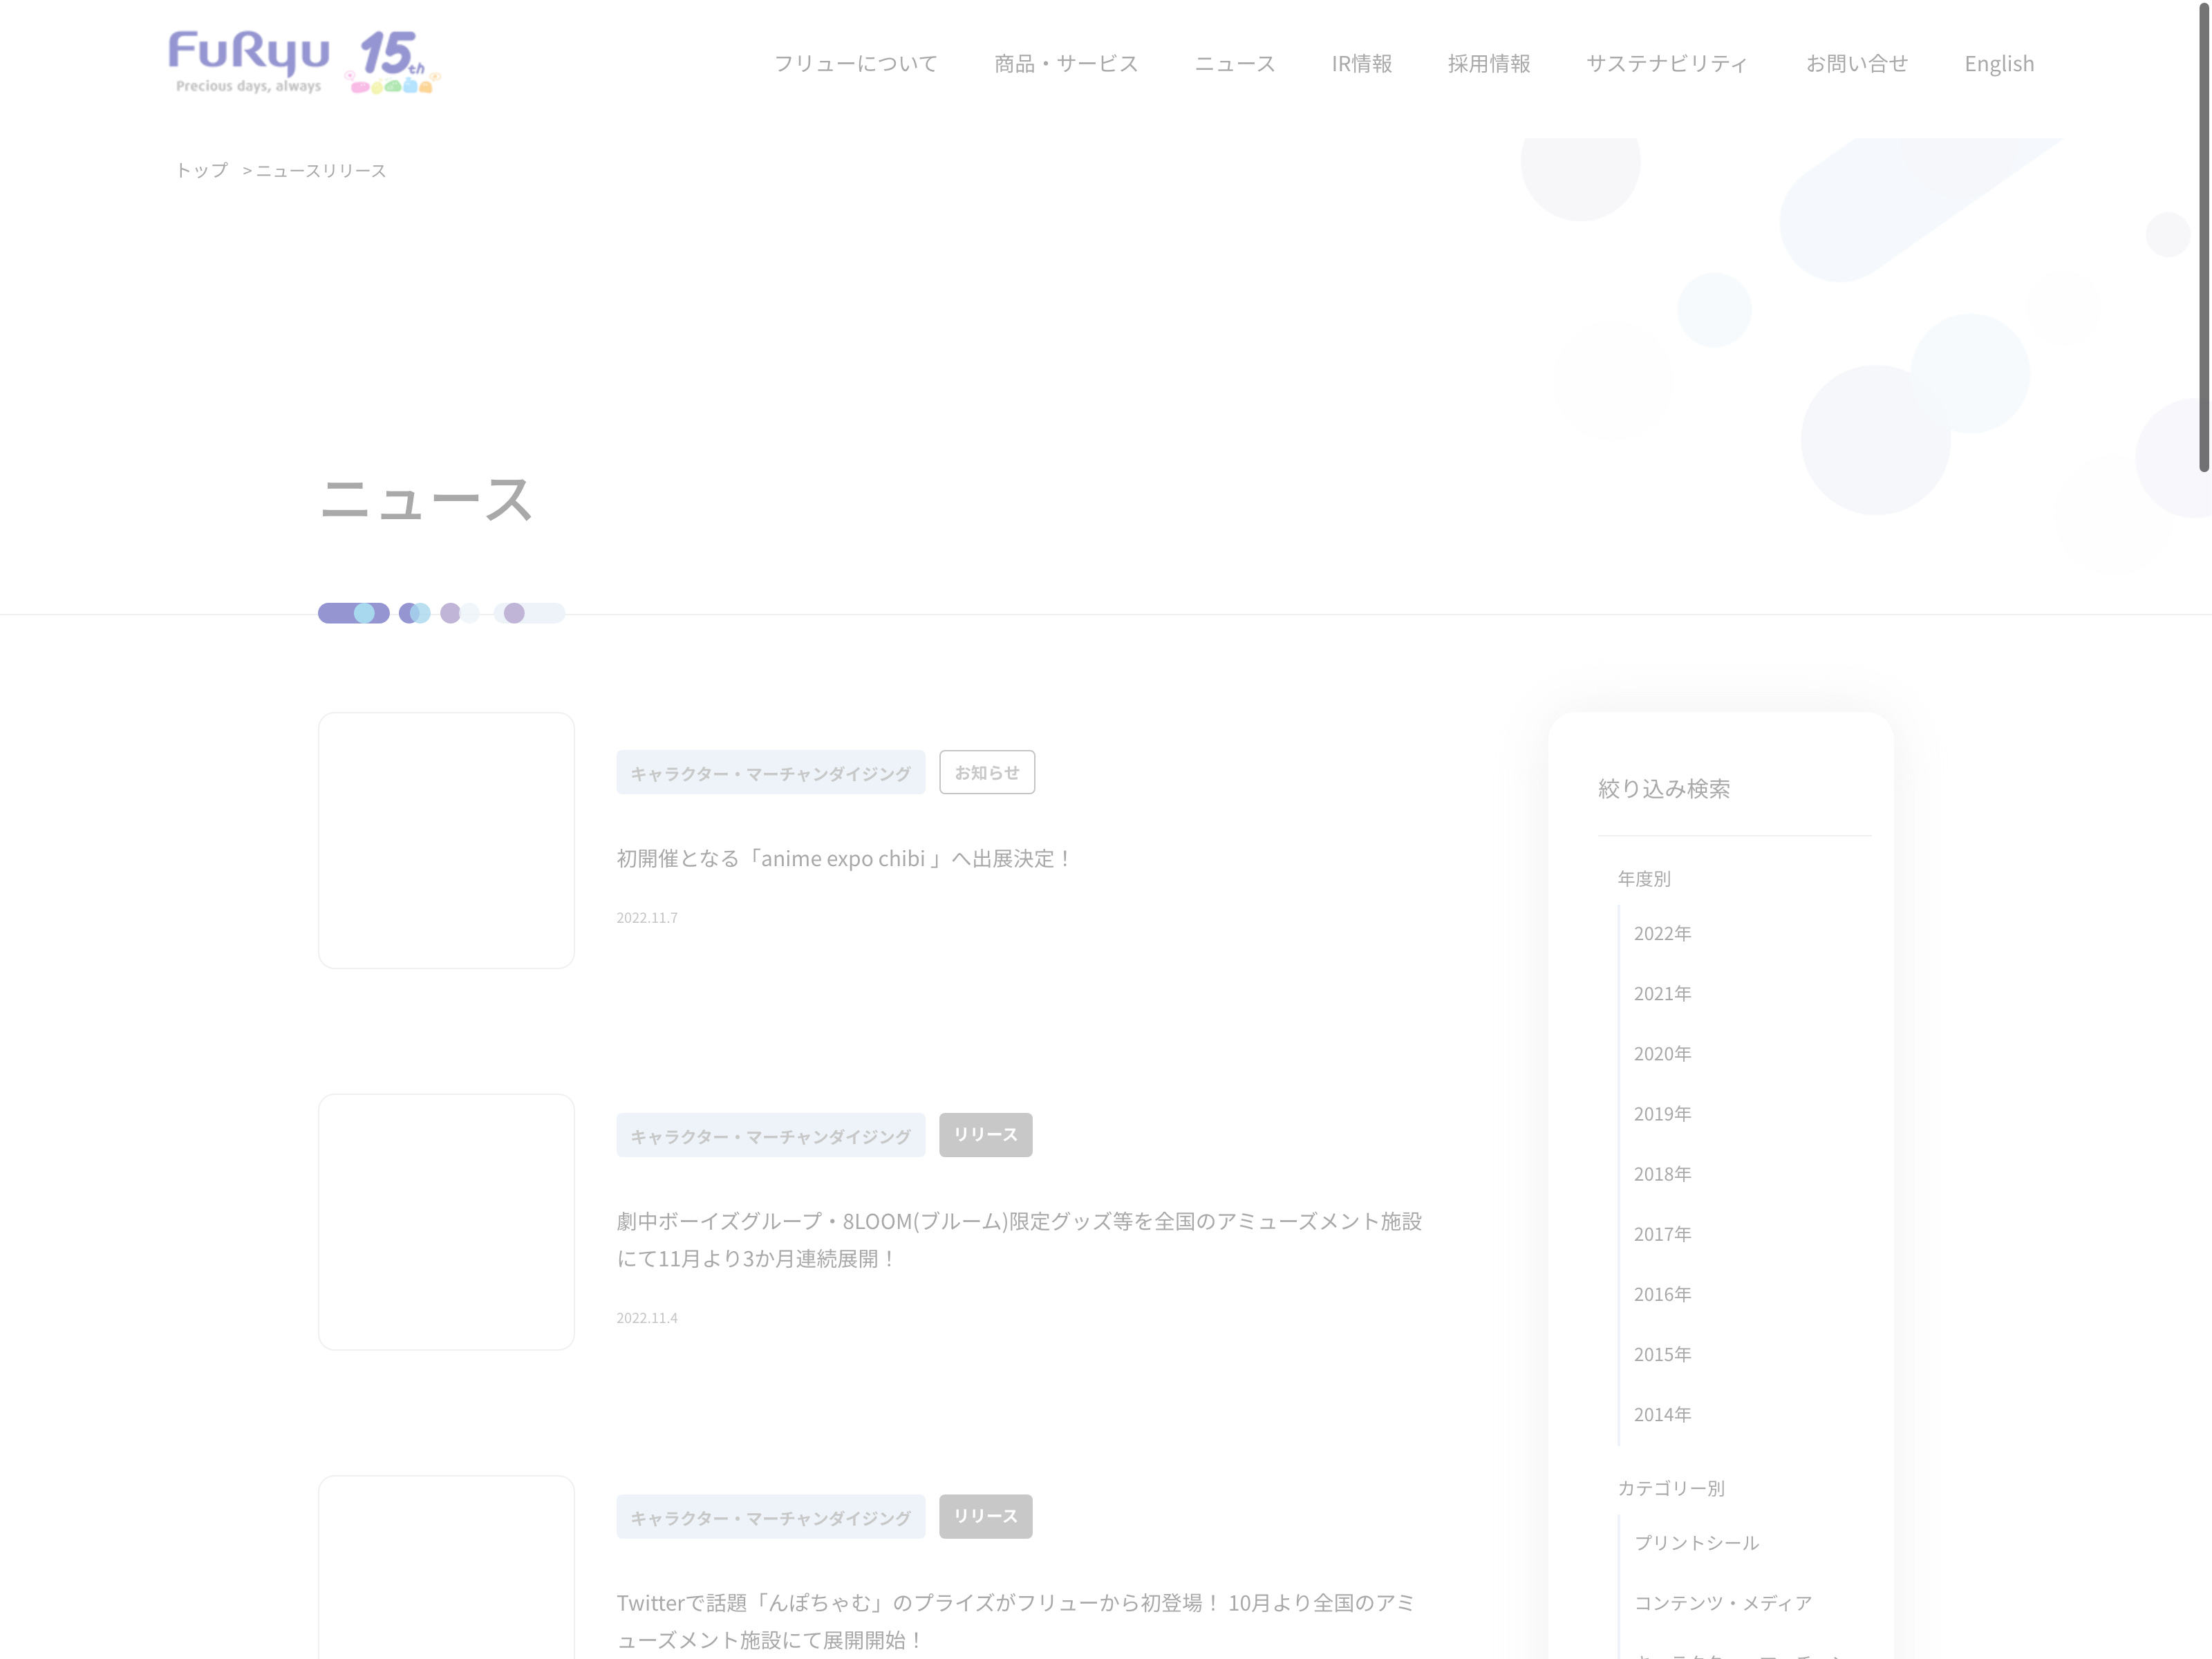Open 採用情報 from navigation
2212x1659 pixels.
point(1488,64)
